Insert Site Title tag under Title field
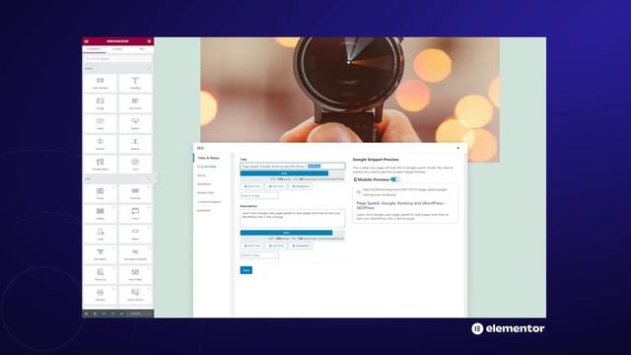The width and height of the screenshot is (631, 355). coord(276,186)
